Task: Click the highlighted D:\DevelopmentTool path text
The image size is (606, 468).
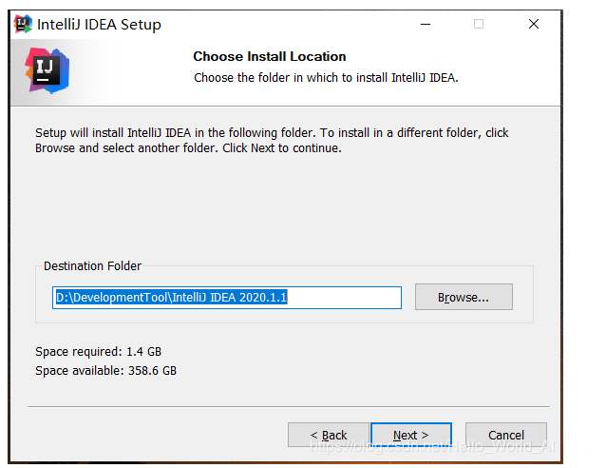Action: 171,298
